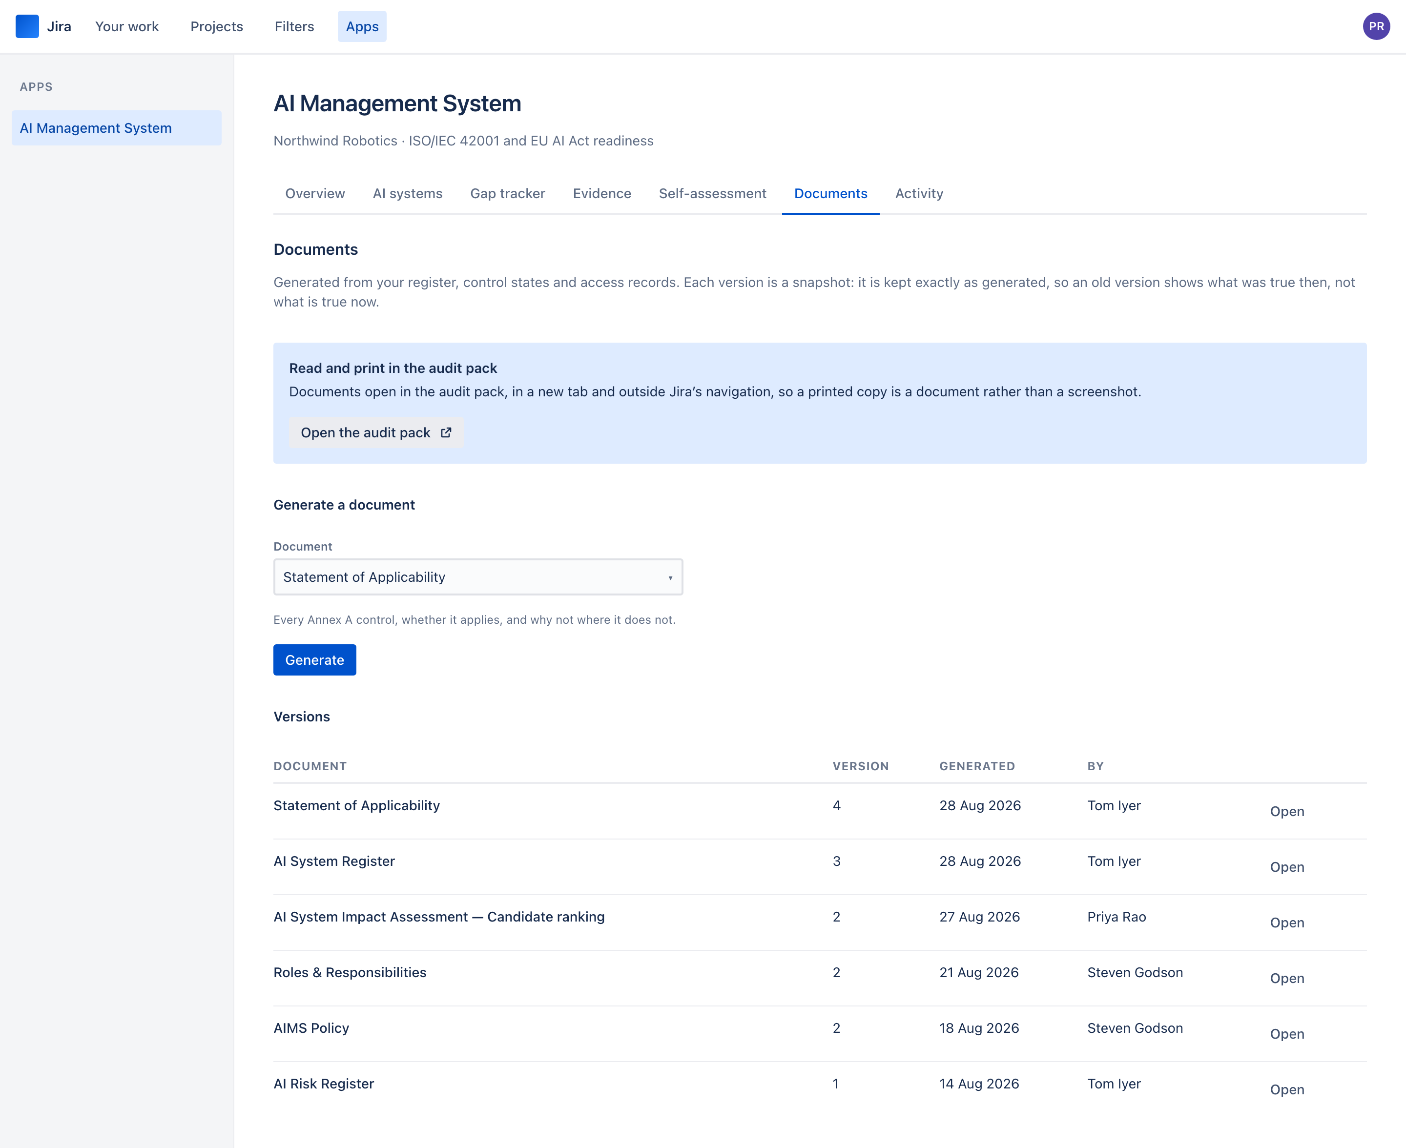Switch to the AI systems tab
The width and height of the screenshot is (1406, 1148).
(407, 193)
